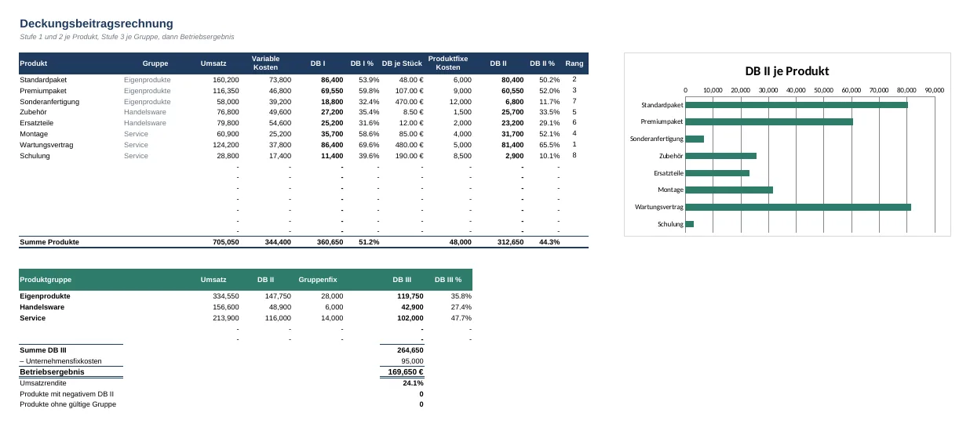Select the Unternehmensfixkosten value 95,000

tap(412, 361)
